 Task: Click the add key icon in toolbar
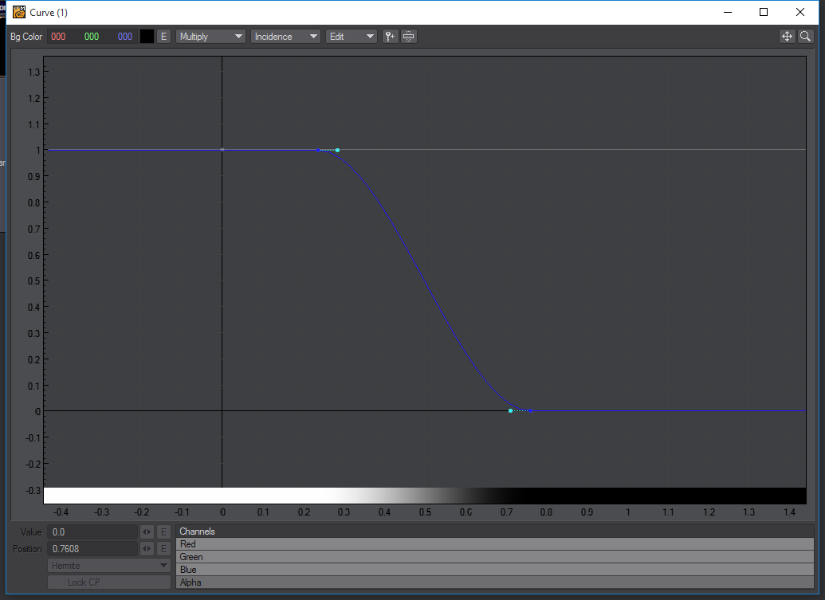click(x=390, y=37)
